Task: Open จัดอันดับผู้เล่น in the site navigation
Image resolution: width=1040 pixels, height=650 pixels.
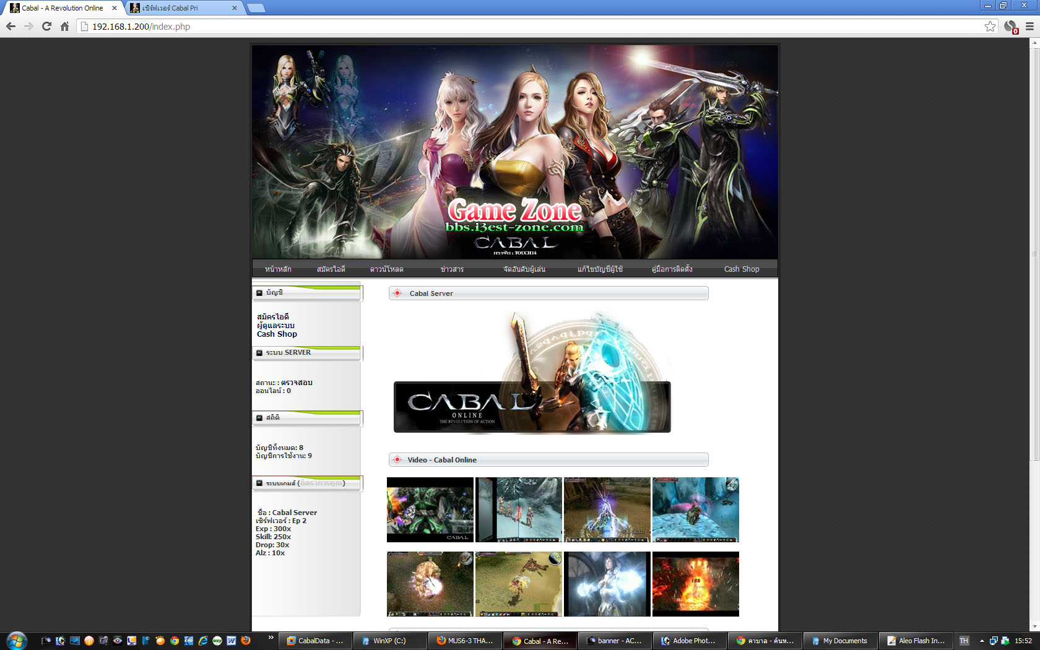Action: point(524,269)
